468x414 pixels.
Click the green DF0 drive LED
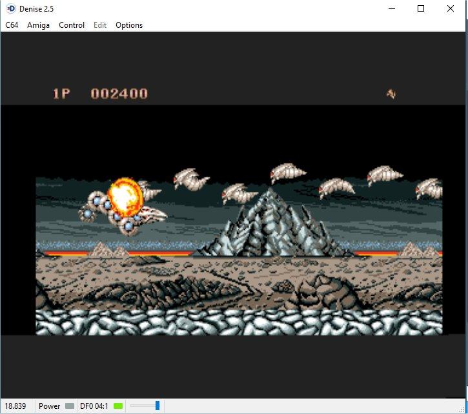point(118,406)
